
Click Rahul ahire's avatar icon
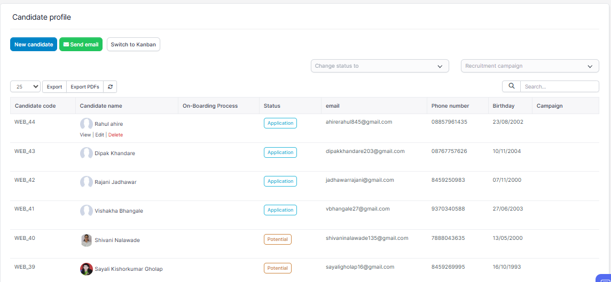86,124
